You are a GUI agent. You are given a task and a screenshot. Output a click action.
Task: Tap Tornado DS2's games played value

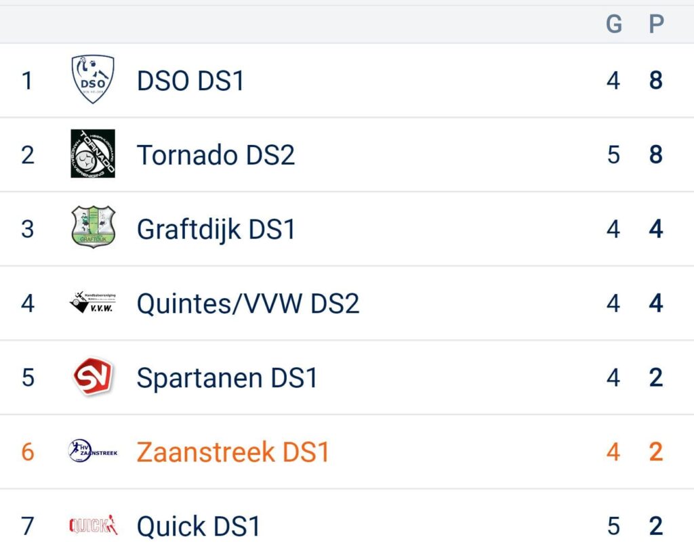tap(613, 155)
